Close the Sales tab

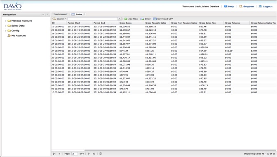tap(84, 14)
